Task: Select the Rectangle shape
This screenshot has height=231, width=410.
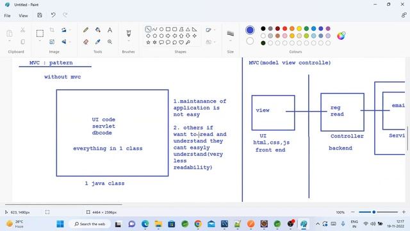Action: point(168,29)
